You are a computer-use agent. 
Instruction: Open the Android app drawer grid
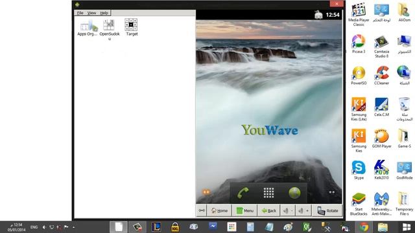click(268, 193)
